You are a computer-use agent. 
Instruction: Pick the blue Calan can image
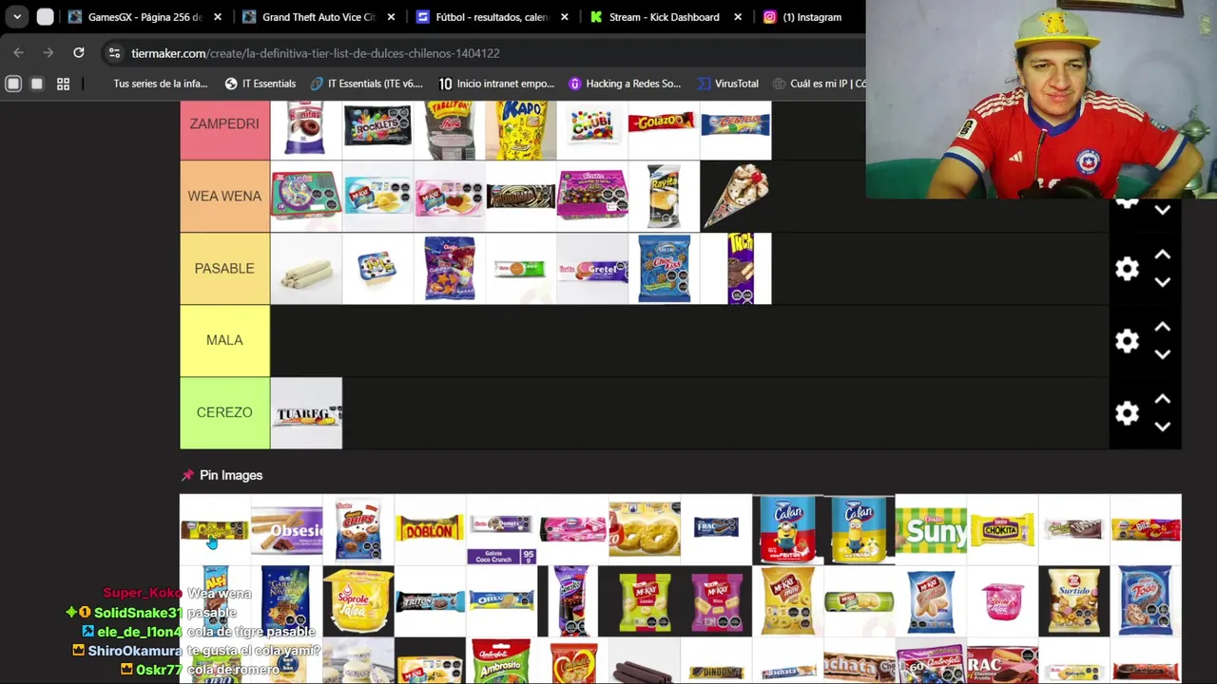click(860, 530)
